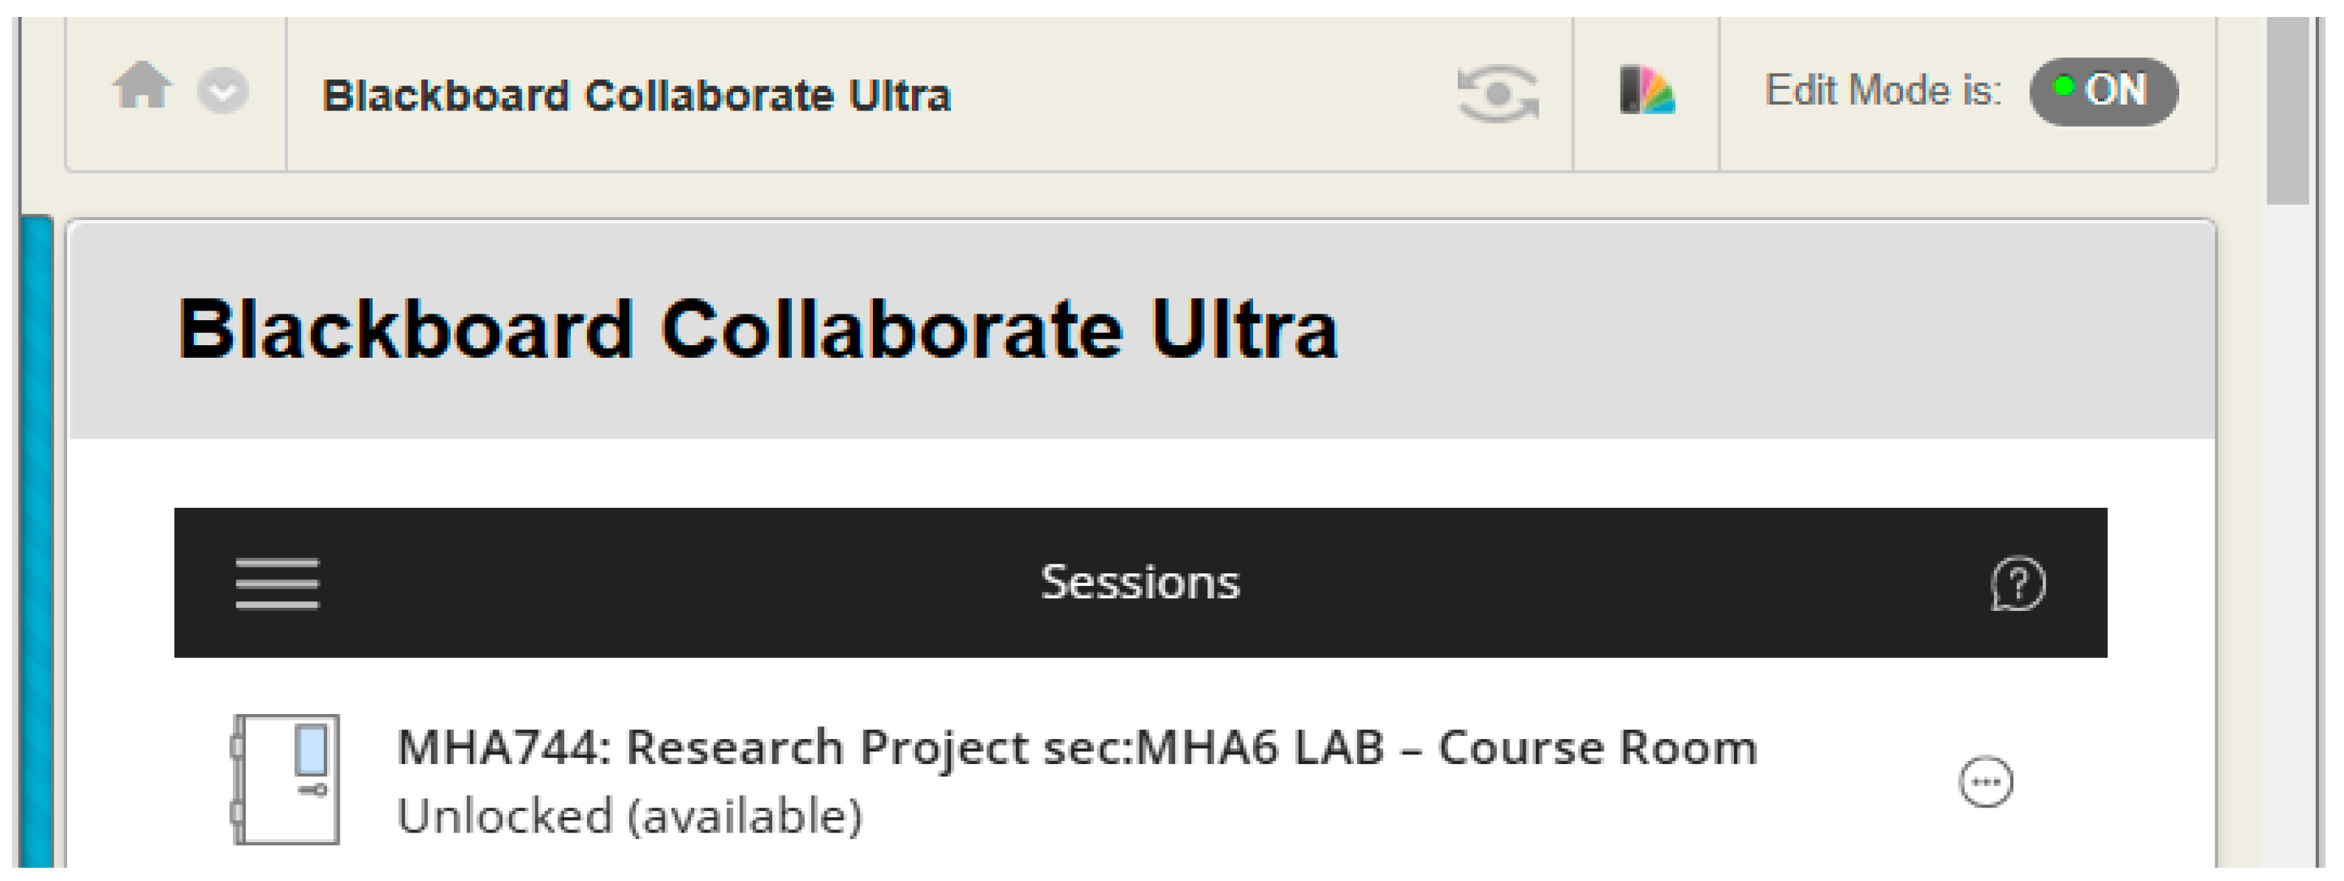The height and width of the screenshot is (881, 2344).
Task: Open the Blackboard Collaborate Ultra breadcrumb link
Action: (x=636, y=96)
